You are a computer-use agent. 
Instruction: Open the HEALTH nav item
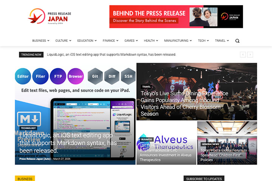149,40
